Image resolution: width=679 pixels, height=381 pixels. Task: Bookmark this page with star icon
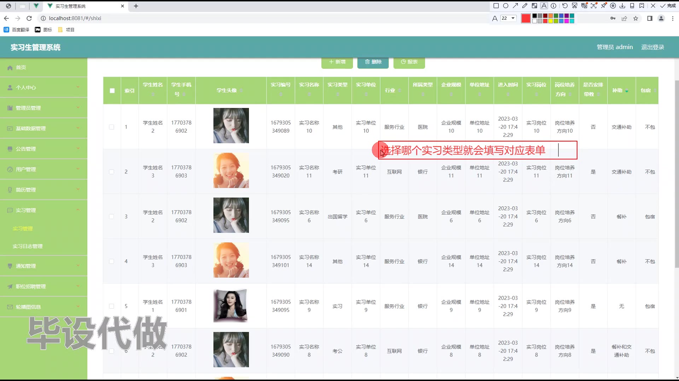tap(636, 18)
